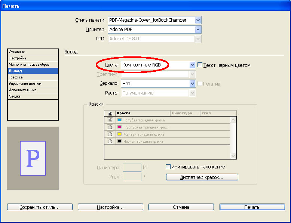Click the Линиатура lpi input field
Screen dimensions: 291x223
(x=132, y=168)
